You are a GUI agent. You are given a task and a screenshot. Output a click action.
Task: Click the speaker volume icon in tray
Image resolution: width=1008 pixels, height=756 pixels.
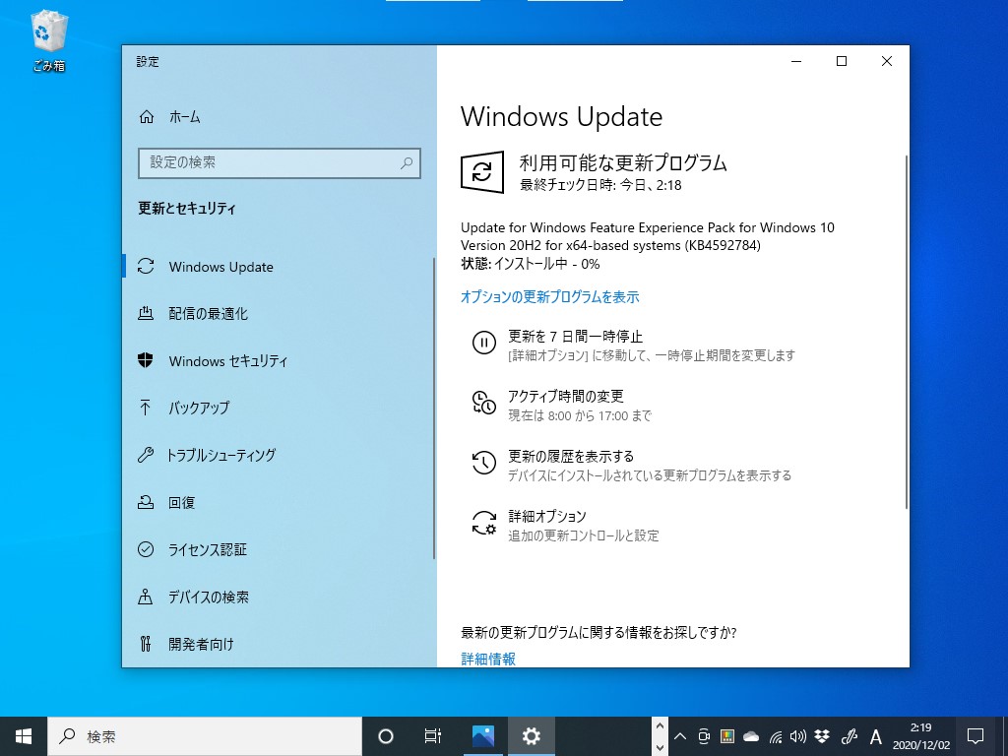(797, 735)
